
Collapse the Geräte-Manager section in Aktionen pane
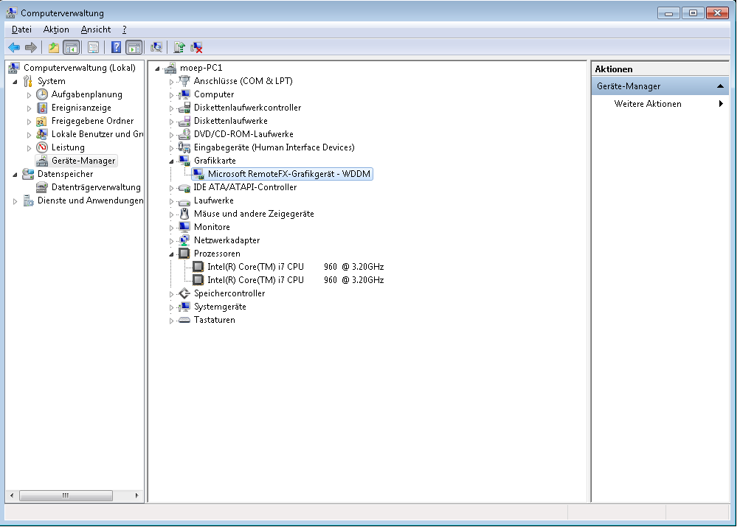720,87
